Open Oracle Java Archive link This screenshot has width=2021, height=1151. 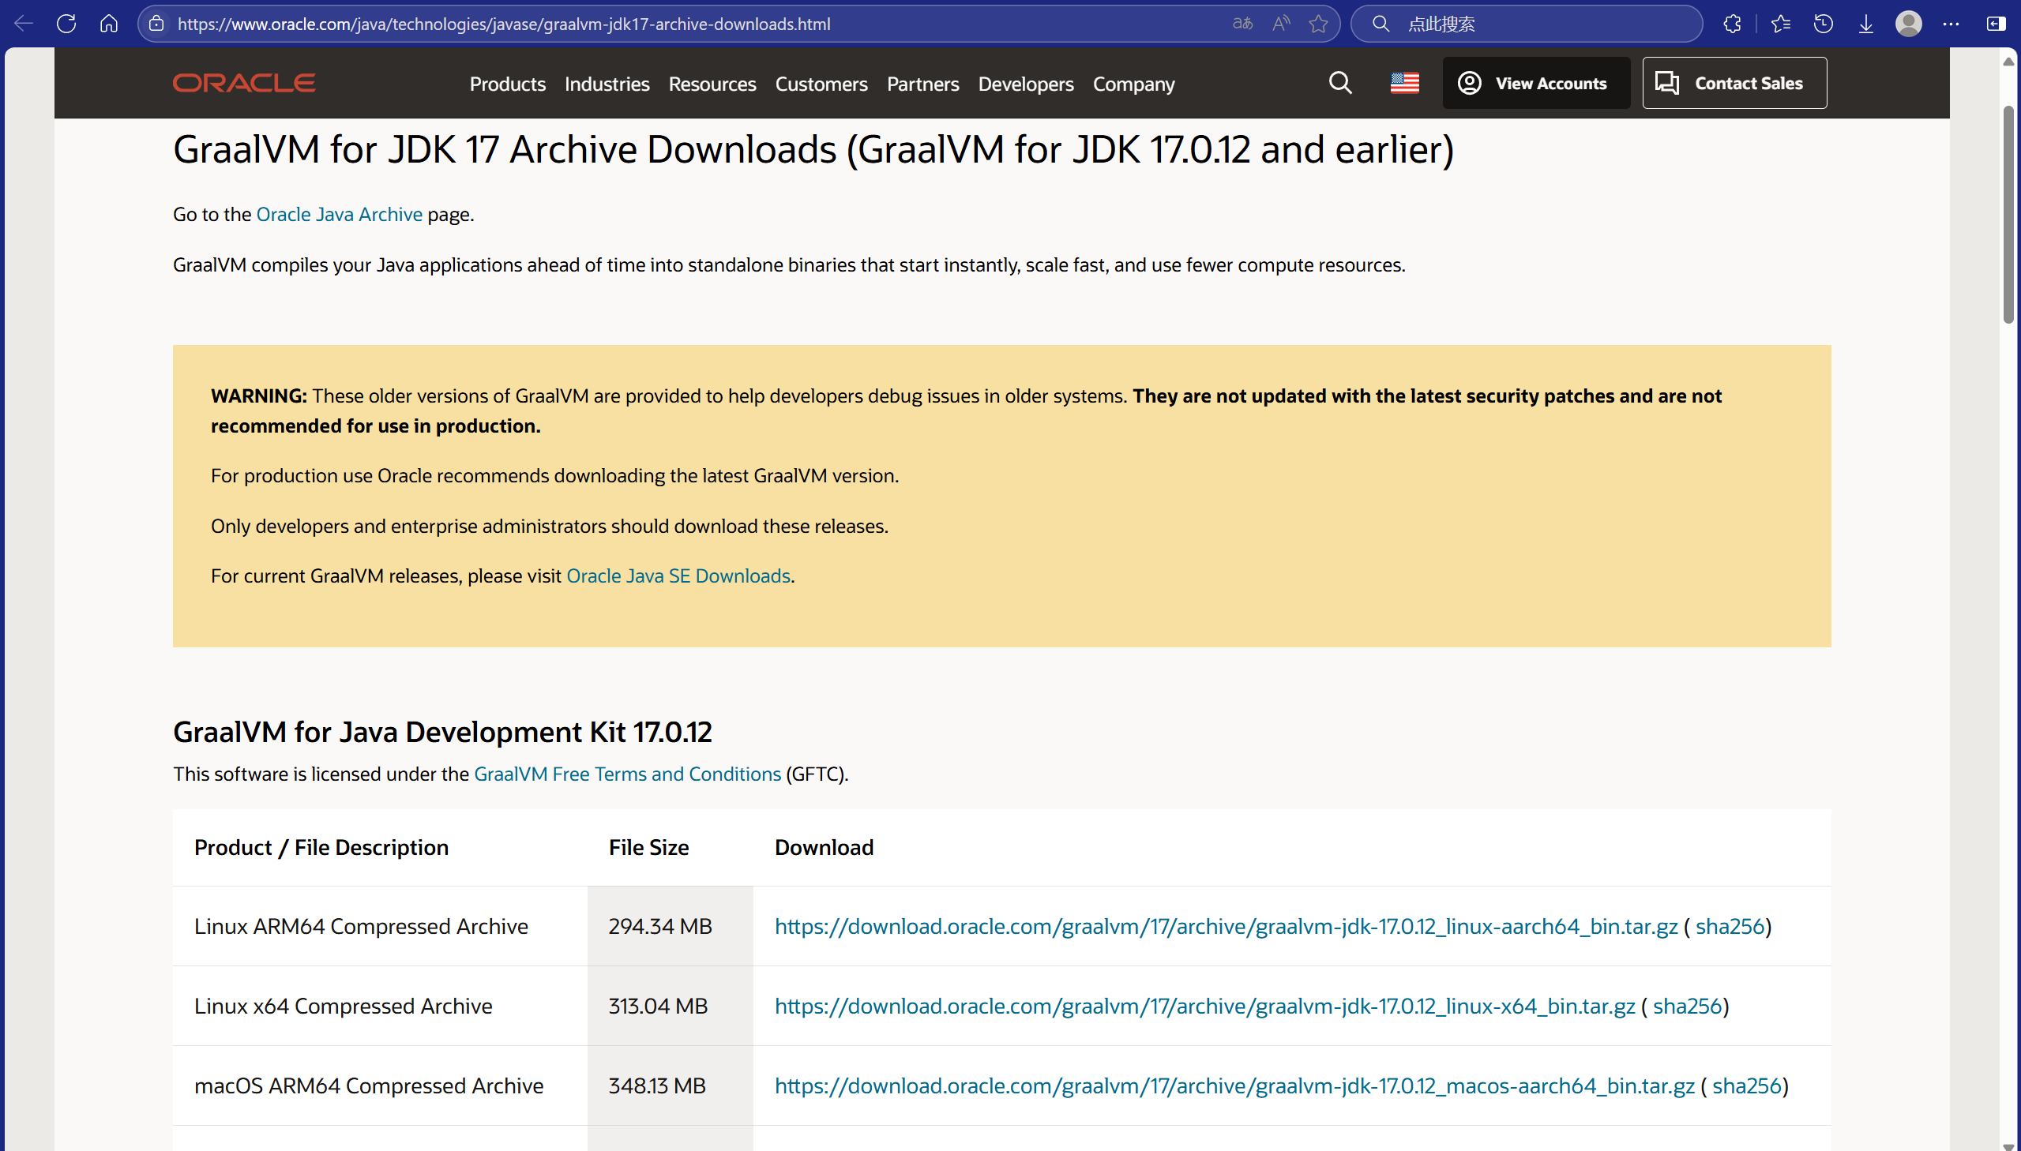pos(340,214)
